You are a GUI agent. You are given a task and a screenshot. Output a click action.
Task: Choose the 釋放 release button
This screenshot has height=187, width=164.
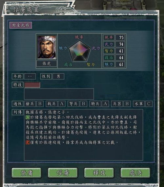click(99, 173)
